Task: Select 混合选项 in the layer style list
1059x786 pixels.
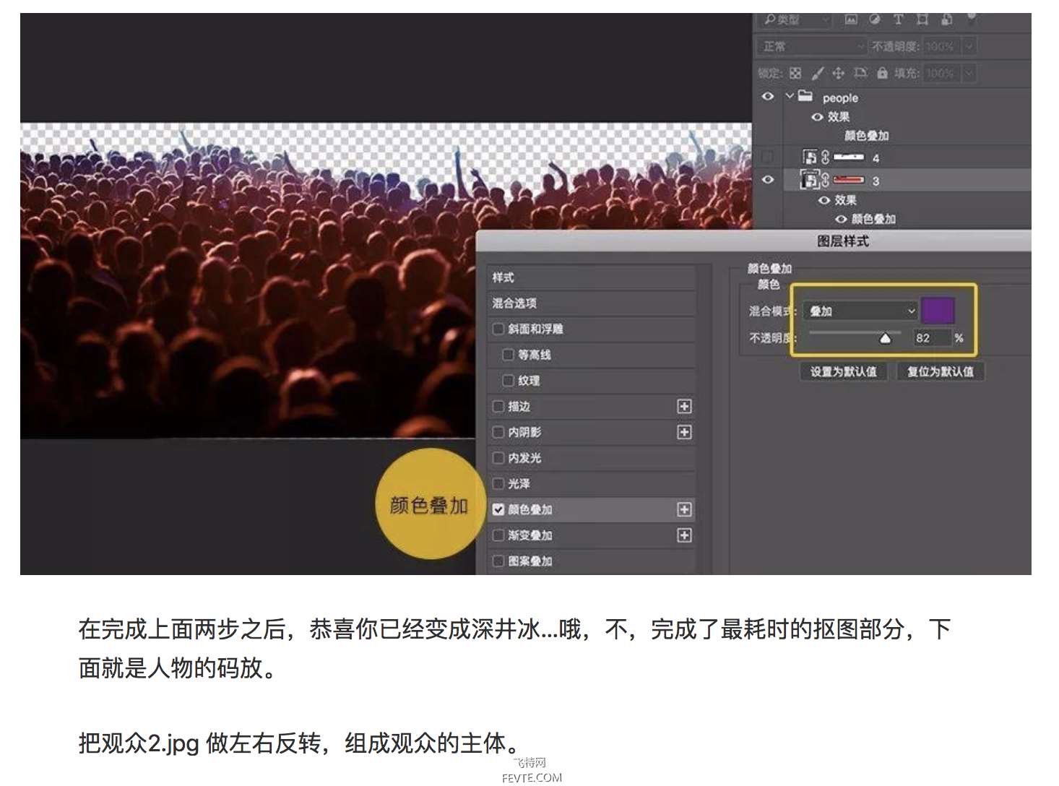Action: [x=592, y=303]
